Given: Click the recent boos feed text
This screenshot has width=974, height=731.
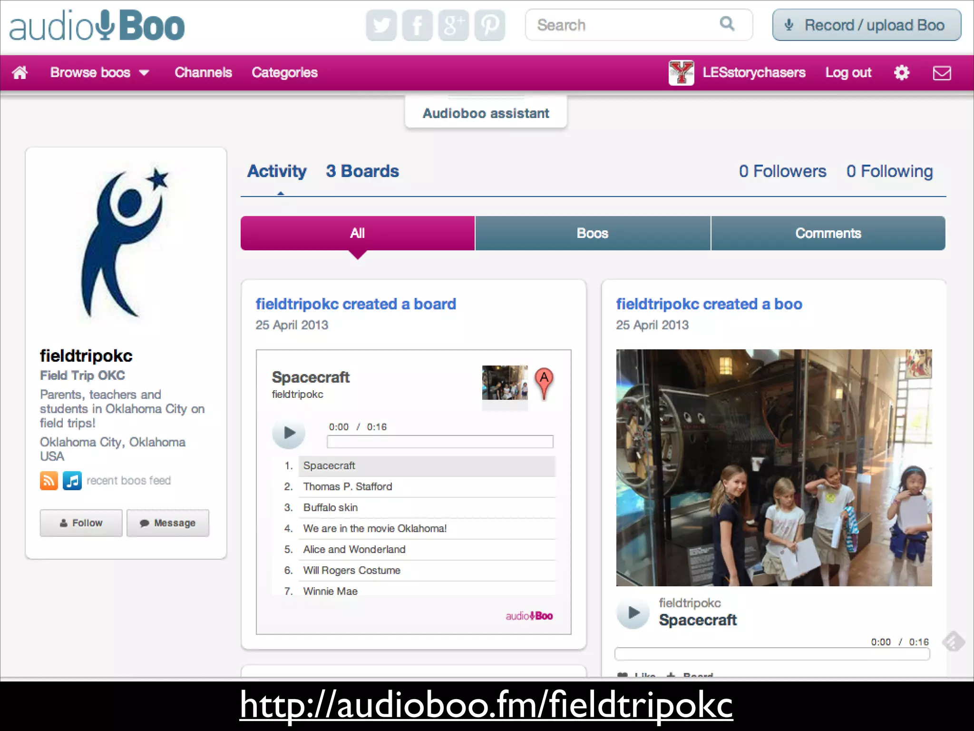Looking at the screenshot, I should 128,481.
